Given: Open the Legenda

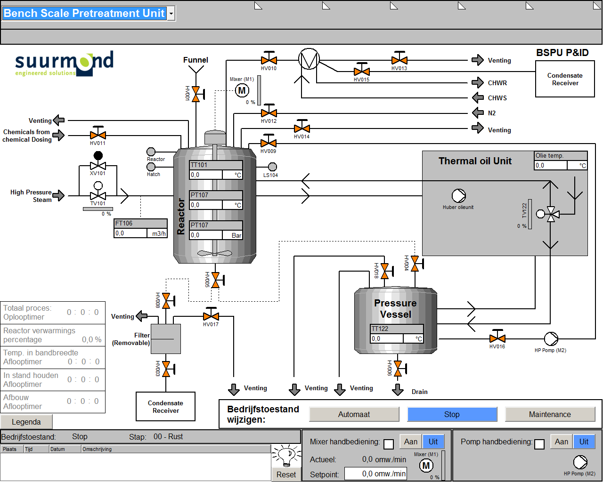Looking at the screenshot, I should click(x=26, y=422).
